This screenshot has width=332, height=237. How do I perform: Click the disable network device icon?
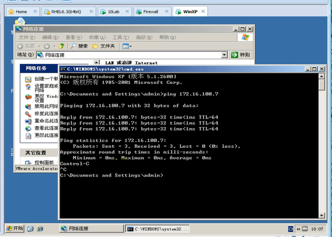tap(28, 107)
